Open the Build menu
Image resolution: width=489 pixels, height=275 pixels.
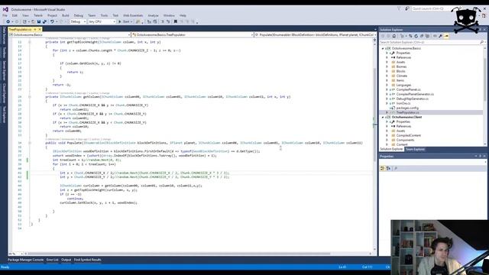pyautogui.click(x=66, y=15)
